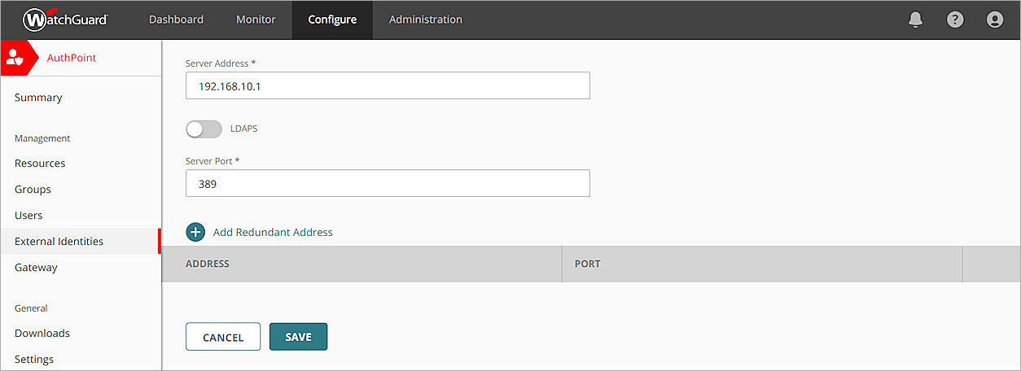Click the Server Port input field
The image size is (1021, 371).
(x=388, y=183)
